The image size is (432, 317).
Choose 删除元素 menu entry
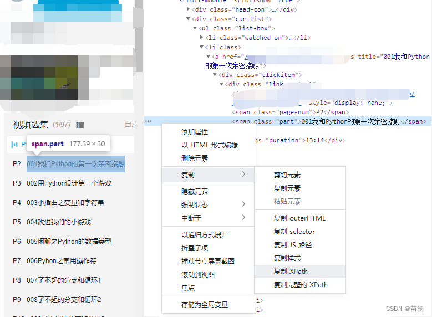[209, 158]
